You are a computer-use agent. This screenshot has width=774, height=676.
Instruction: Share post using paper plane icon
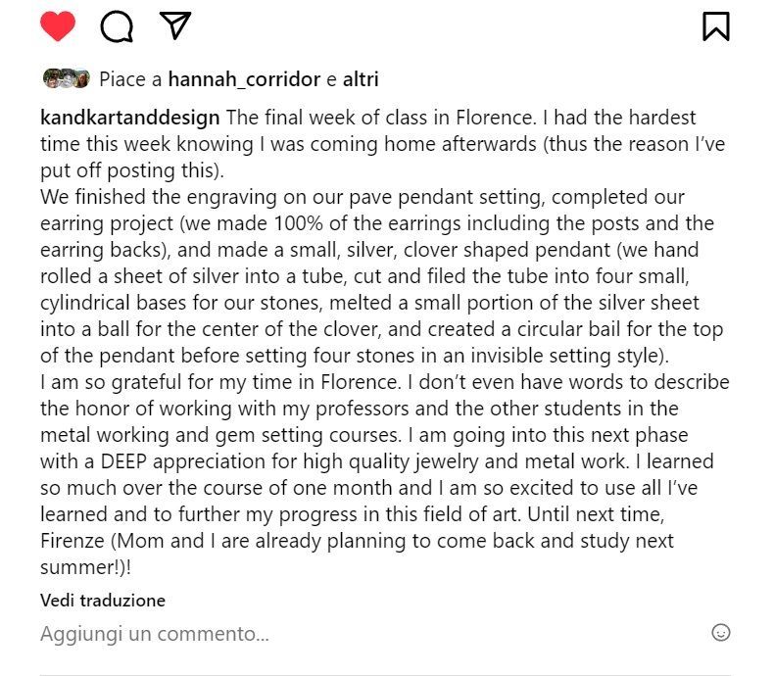pos(174,25)
